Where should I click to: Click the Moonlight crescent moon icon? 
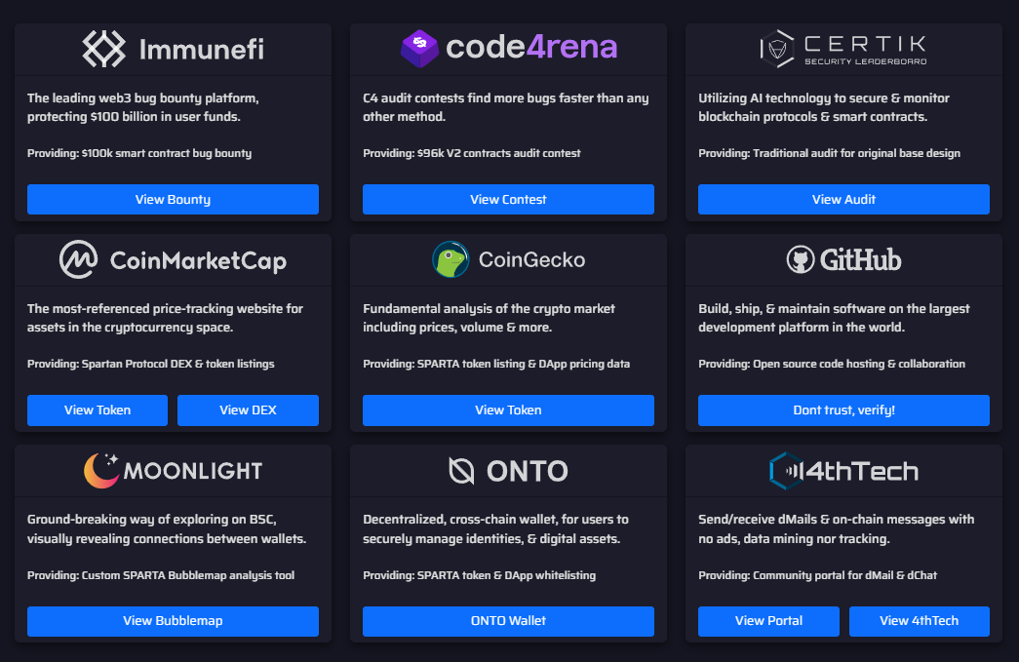100,470
